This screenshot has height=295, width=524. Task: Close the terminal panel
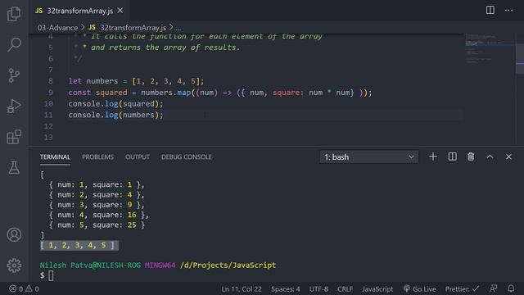click(x=508, y=157)
